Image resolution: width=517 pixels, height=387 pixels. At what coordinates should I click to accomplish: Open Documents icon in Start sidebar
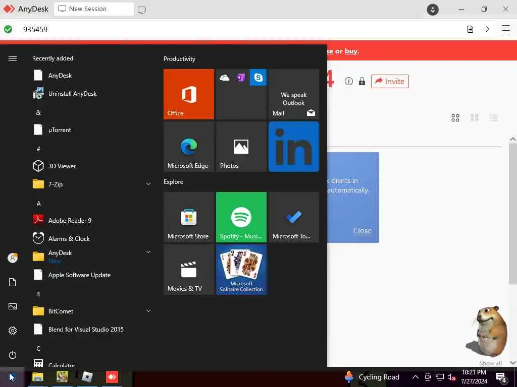(13, 282)
